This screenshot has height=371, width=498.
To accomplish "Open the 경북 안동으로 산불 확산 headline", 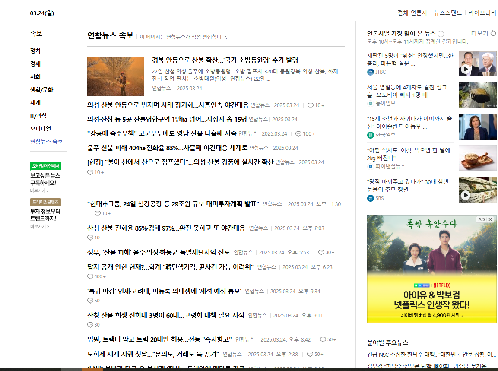I will click(x=225, y=60).
